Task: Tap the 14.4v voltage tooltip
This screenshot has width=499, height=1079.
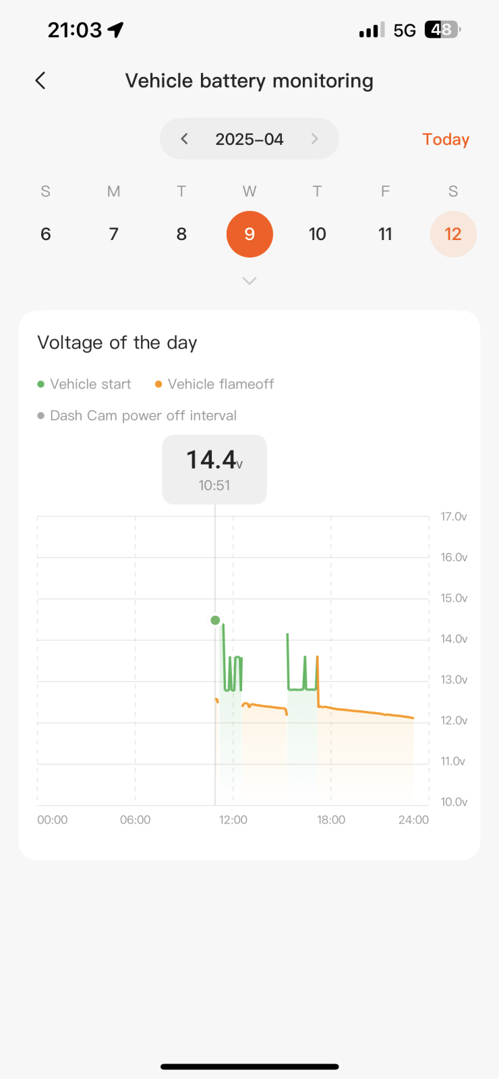Action: click(x=214, y=469)
